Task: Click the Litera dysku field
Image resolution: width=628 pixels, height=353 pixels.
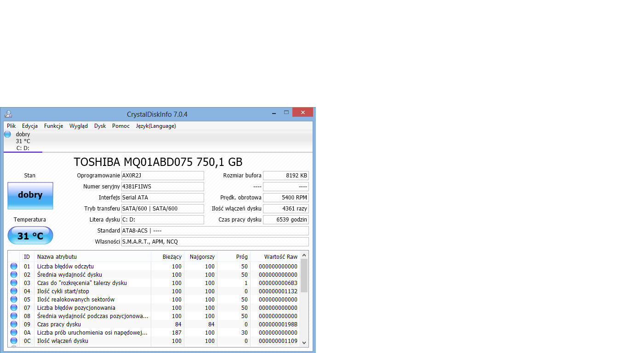Action: (x=162, y=220)
